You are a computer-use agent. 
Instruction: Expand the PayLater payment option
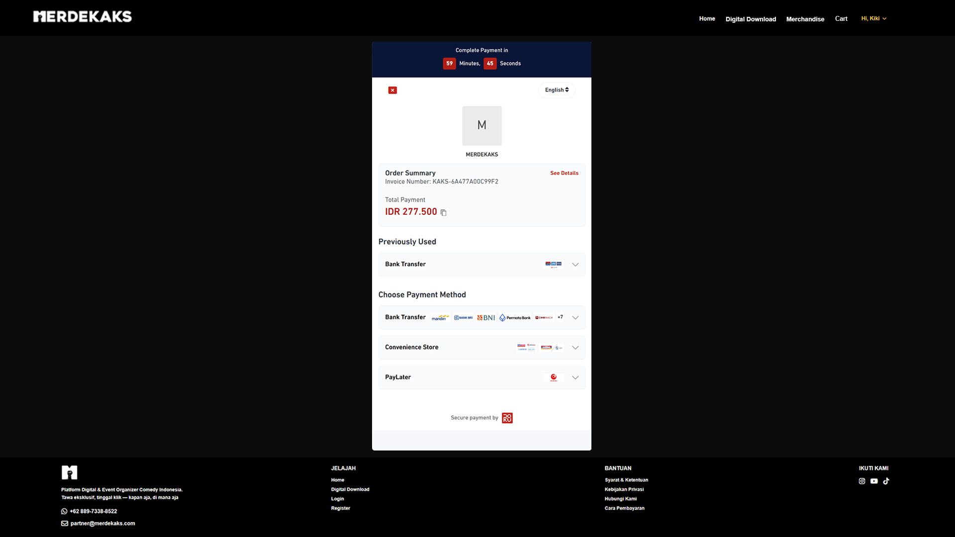tap(481, 377)
